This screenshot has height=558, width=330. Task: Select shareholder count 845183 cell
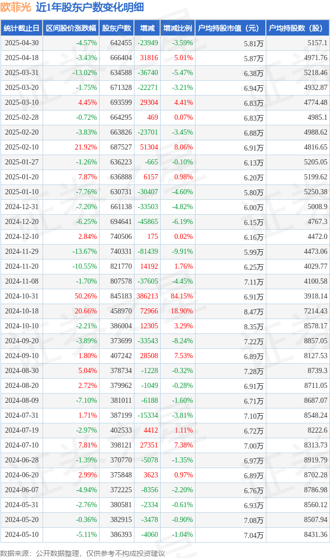click(121, 296)
